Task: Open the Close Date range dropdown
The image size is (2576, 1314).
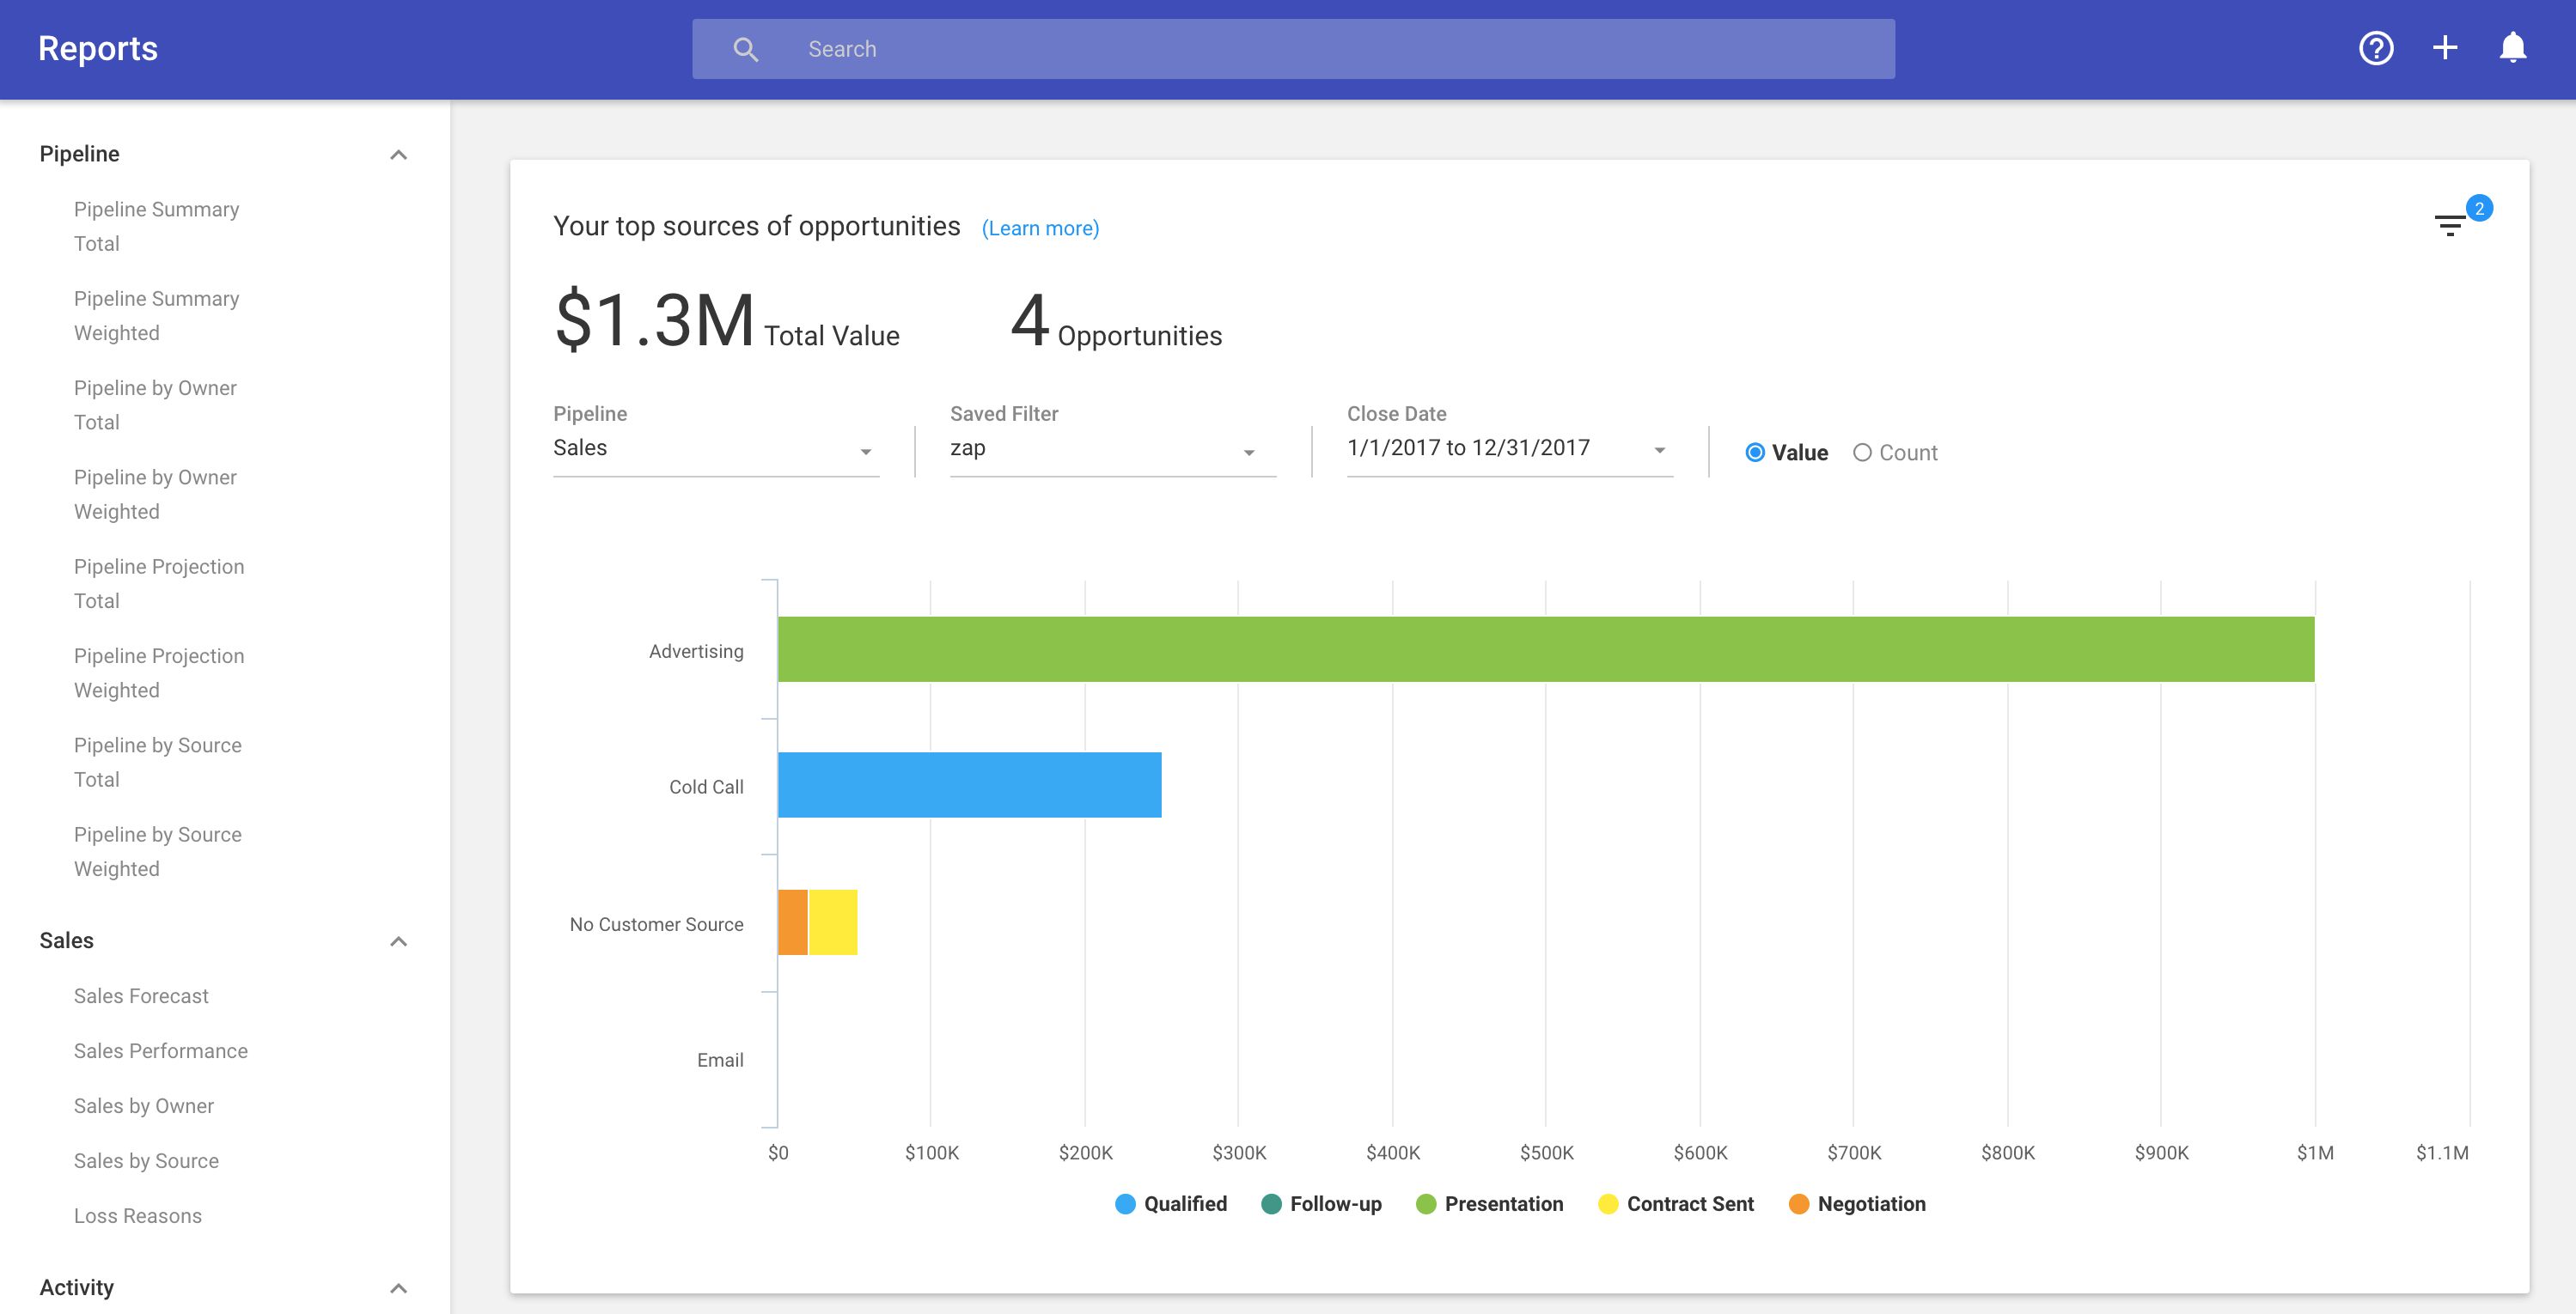Action: (x=1509, y=448)
